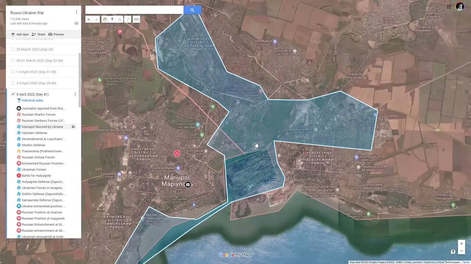This screenshot has width=471, height=264.
Task: Click the black camera journalist marker on Mariupol
Action: coord(188,184)
